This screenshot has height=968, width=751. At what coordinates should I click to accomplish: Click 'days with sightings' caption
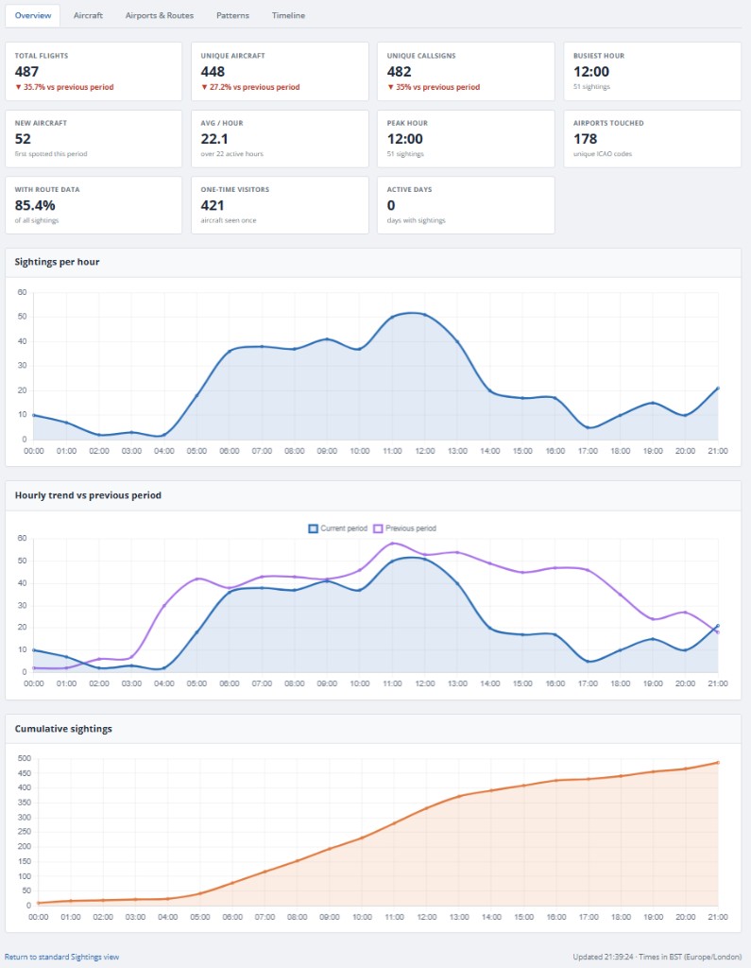click(x=416, y=220)
